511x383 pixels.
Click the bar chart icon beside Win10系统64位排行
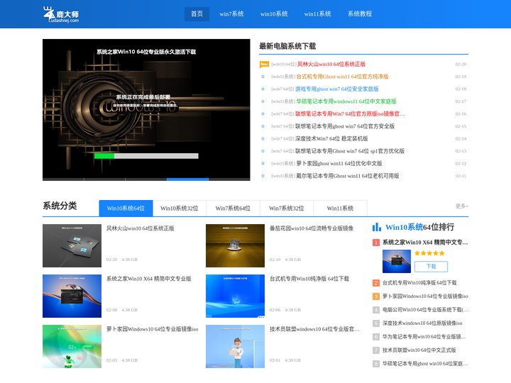pos(377,227)
